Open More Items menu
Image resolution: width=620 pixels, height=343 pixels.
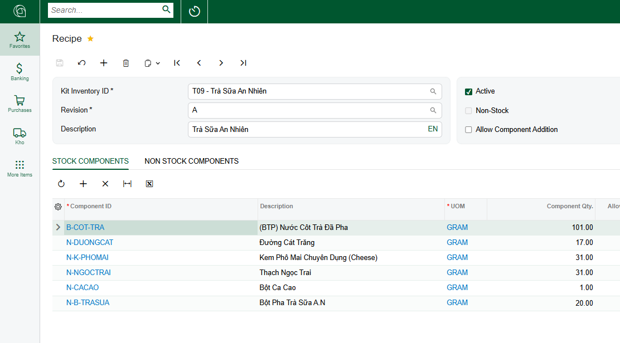(20, 169)
